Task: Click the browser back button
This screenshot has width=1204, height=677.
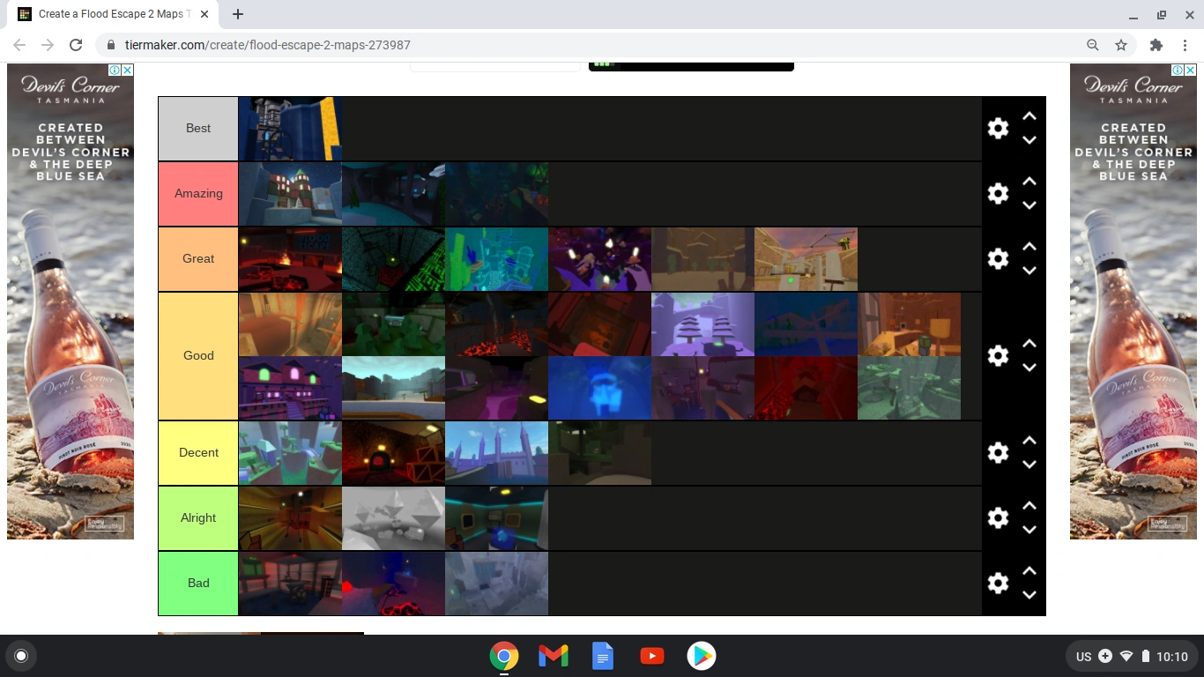Action: pos(19,45)
